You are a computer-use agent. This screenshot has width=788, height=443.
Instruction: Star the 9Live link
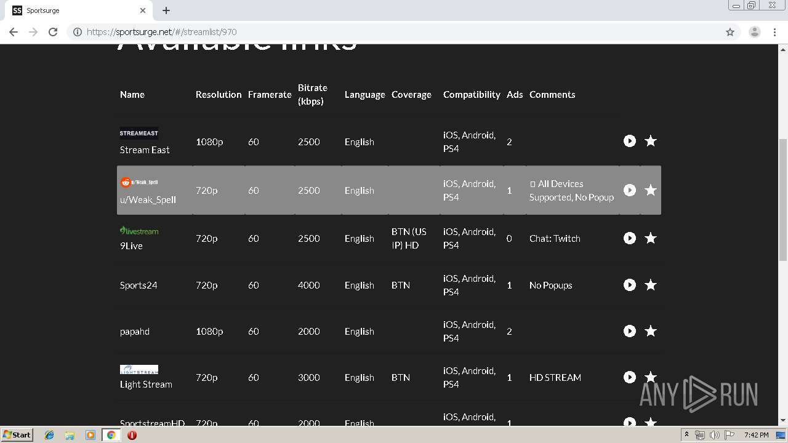pos(651,238)
